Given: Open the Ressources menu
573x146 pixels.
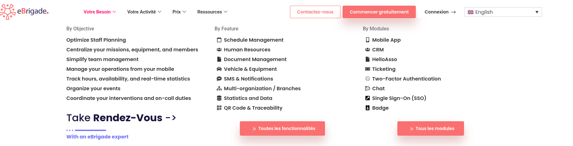Looking at the screenshot, I should [x=212, y=12].
